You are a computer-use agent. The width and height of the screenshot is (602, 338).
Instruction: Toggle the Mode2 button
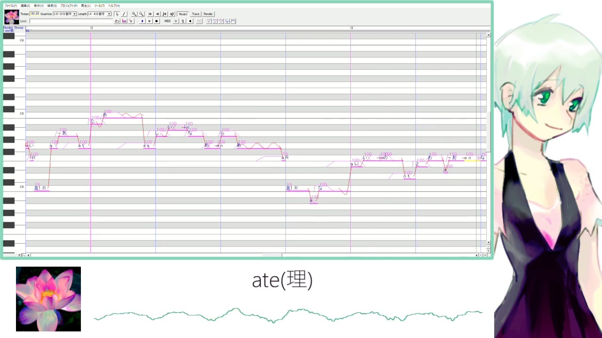point(183,14)
